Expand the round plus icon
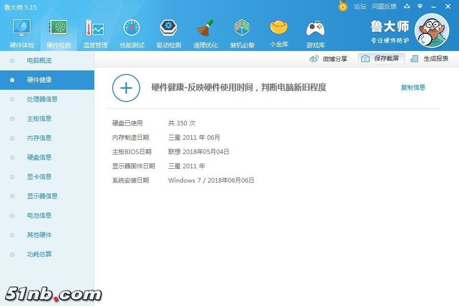The height and width of the screenshot is (306, 459). (x=126, y=88)
